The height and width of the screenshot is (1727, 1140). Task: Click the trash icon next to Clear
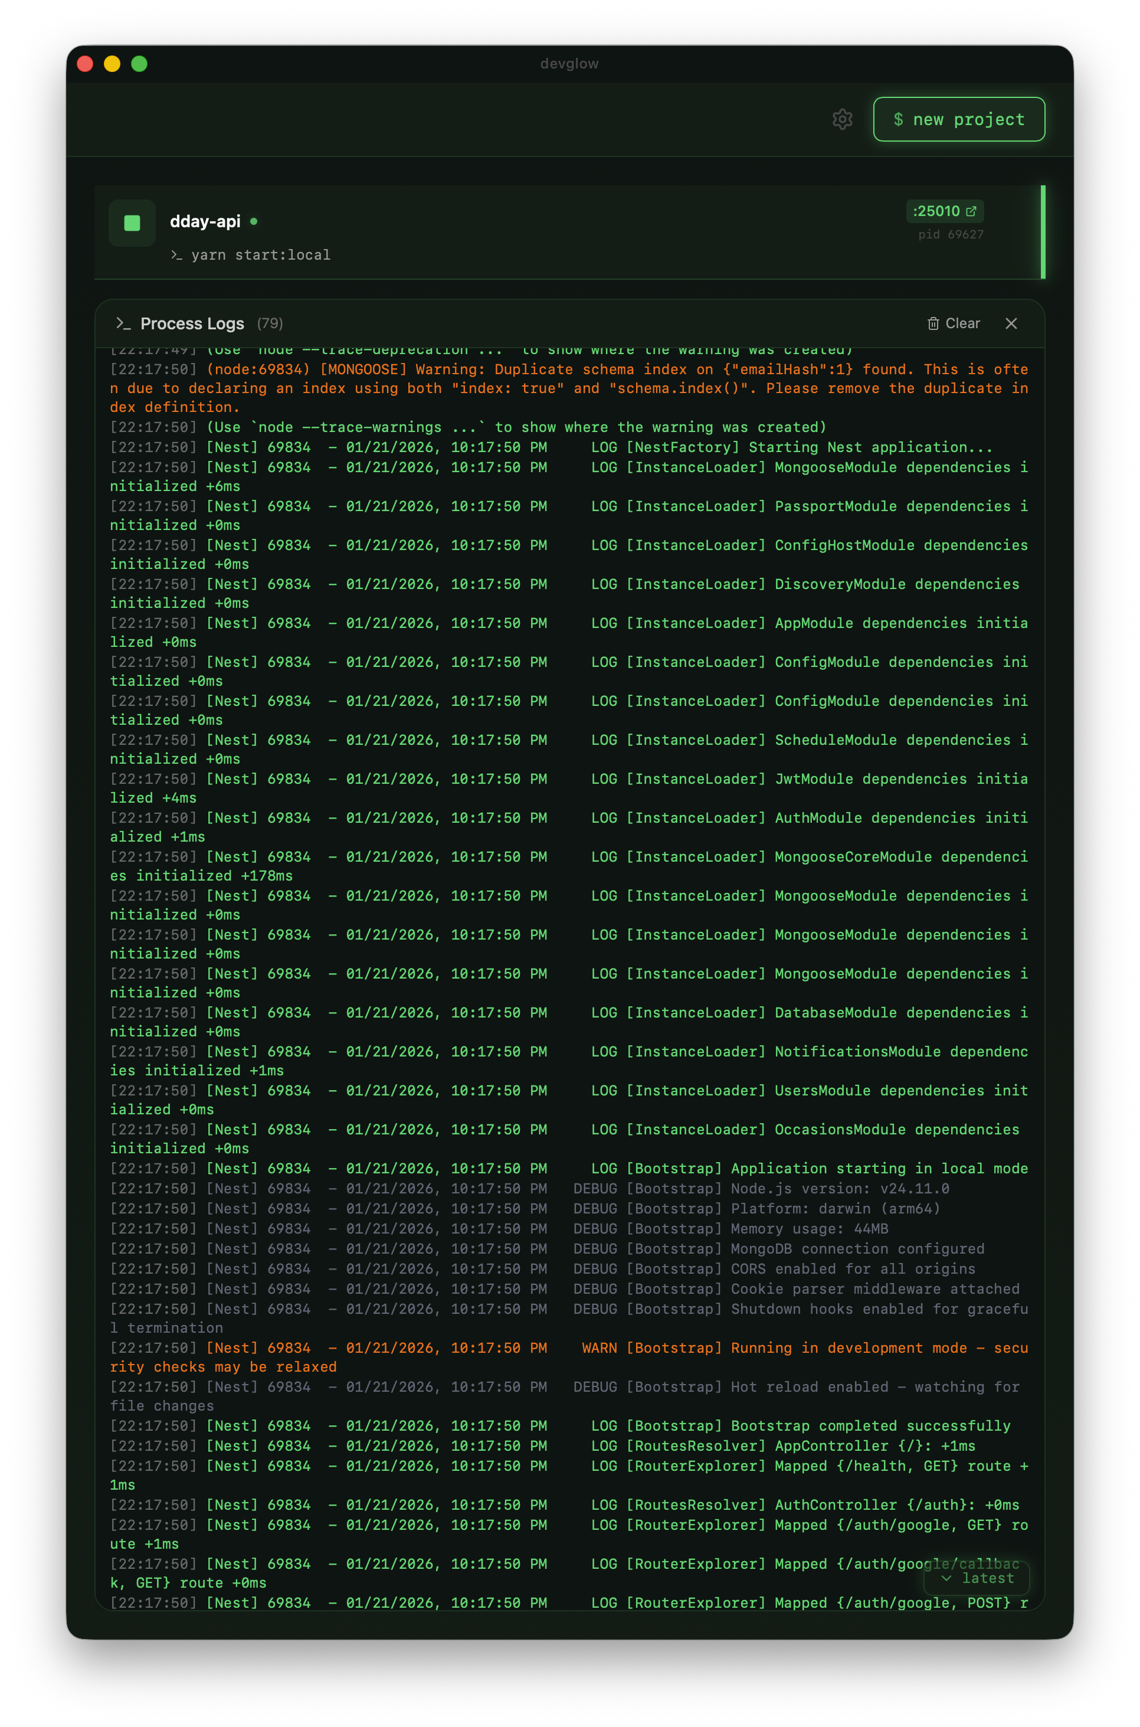[x=933, y=323]
